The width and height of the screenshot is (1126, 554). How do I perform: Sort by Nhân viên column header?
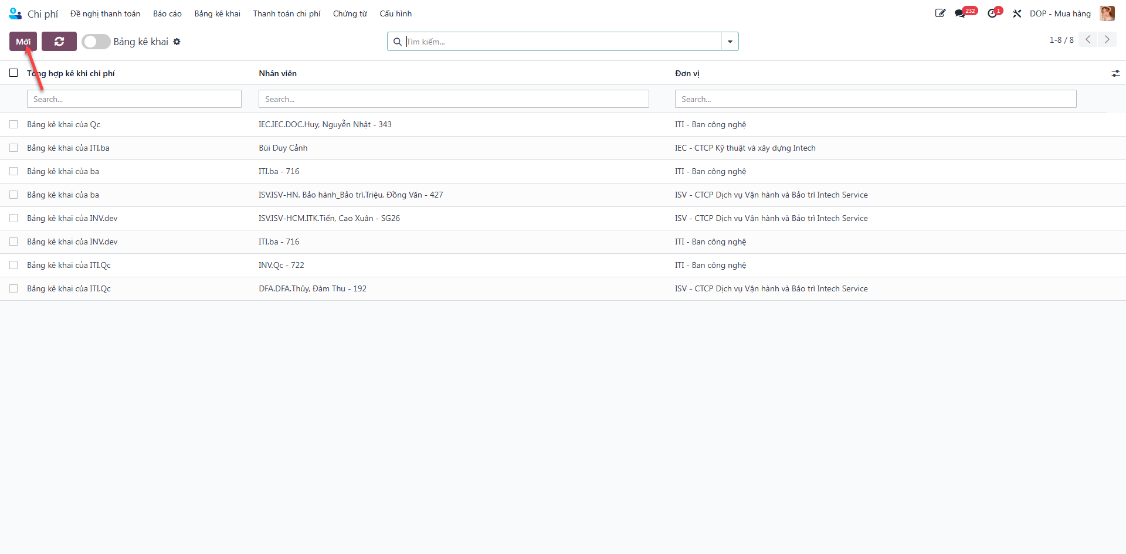278,73
